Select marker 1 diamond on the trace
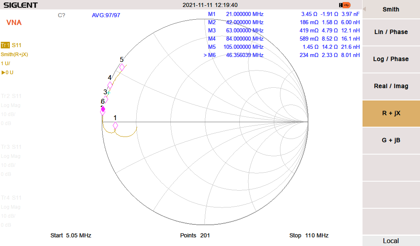420x246 pixels. 115,125
